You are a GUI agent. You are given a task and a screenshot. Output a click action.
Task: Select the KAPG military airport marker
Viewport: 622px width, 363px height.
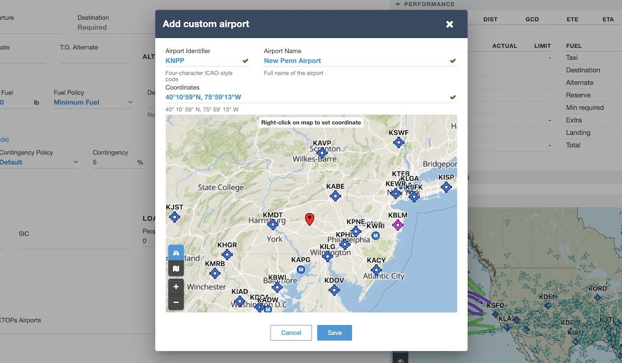[x=301, y=269]
